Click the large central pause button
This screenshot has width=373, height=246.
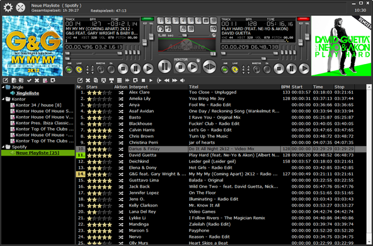pos(164,67)
